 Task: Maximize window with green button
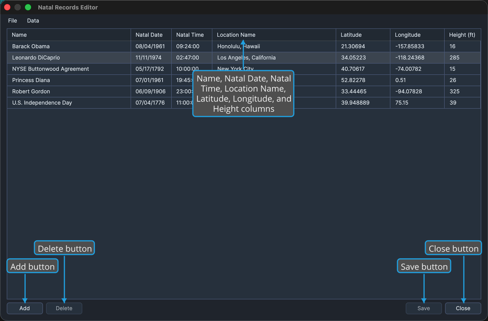coord(28,7)
